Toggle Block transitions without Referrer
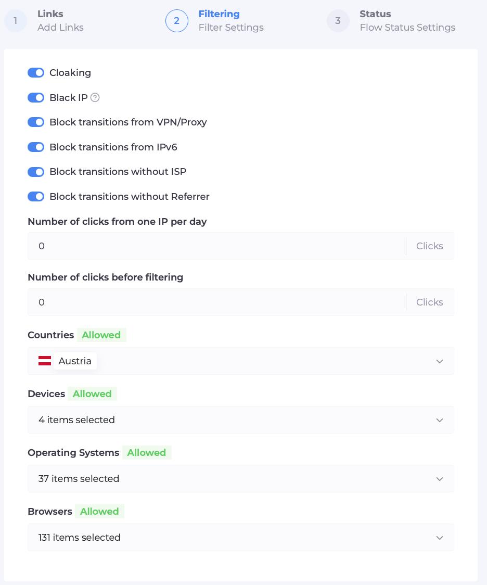This screenshot has width=487, height=585. pyautogui.click(x=36, y=197)
